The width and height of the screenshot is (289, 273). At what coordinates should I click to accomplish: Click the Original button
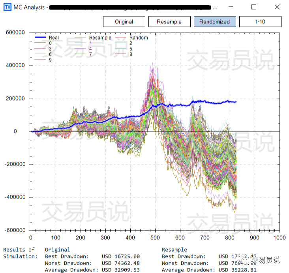click(124, 22)
